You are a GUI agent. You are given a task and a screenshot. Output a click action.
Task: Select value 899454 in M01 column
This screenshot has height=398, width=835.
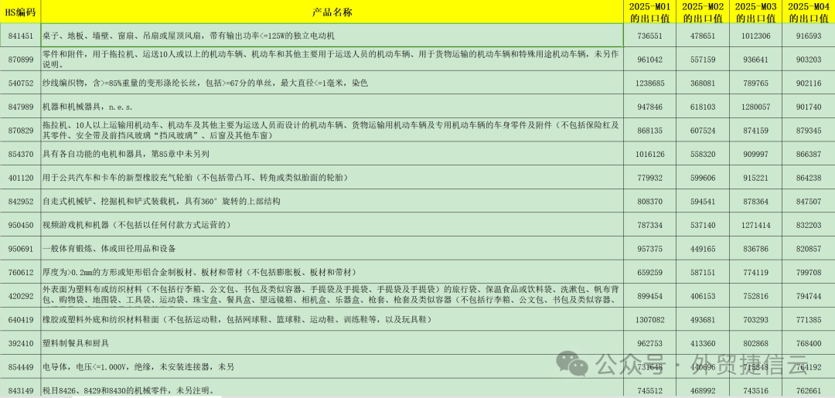coord(649,295)
